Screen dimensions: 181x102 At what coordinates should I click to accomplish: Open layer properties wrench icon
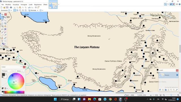(x=176, y=90)
